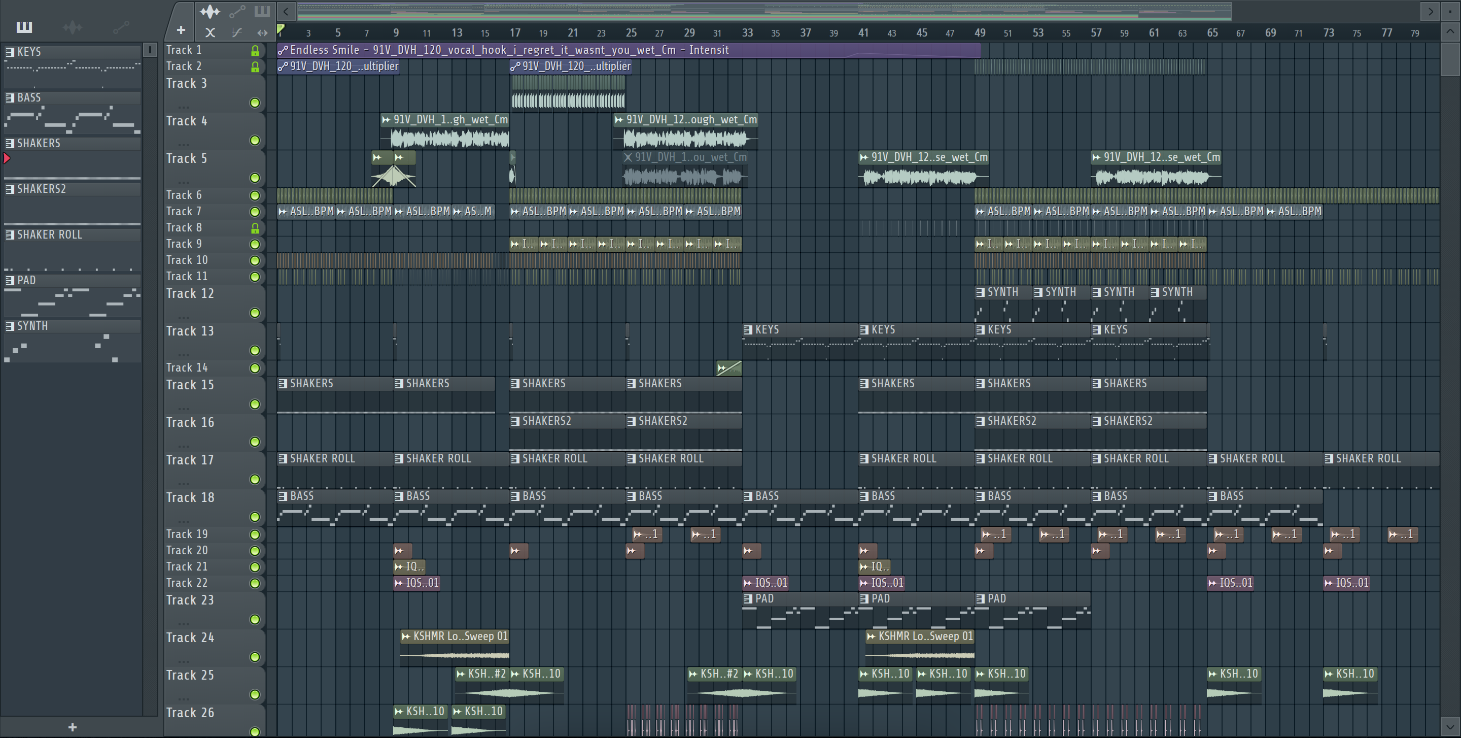Open the first IQS..01 clip menu on Track 22
Screen dimensions: 1461x738
pyautogui.click(x=399, y=583)
